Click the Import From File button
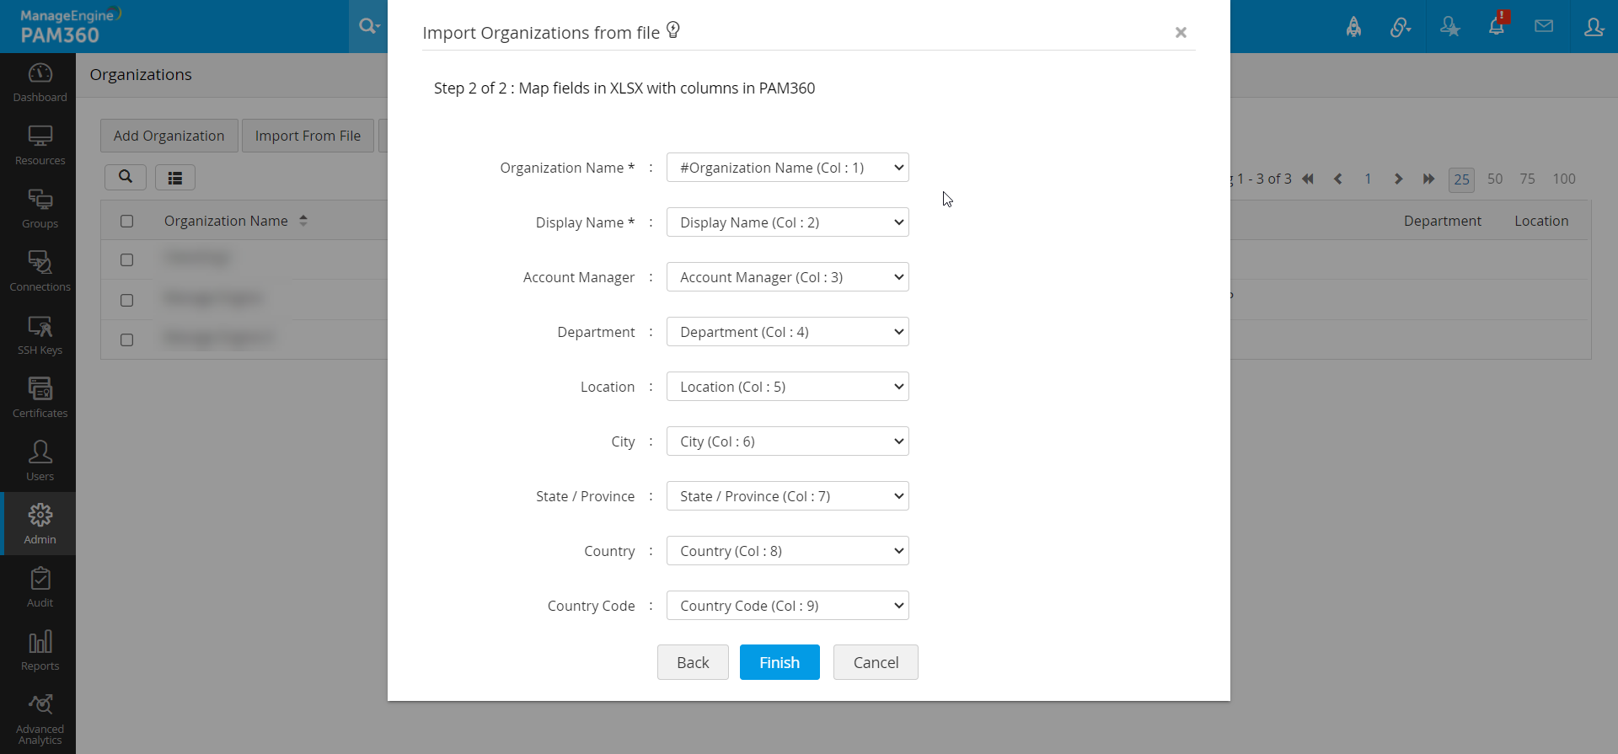Viewport: 1618px width, 754px height. (x=308, y=136)
